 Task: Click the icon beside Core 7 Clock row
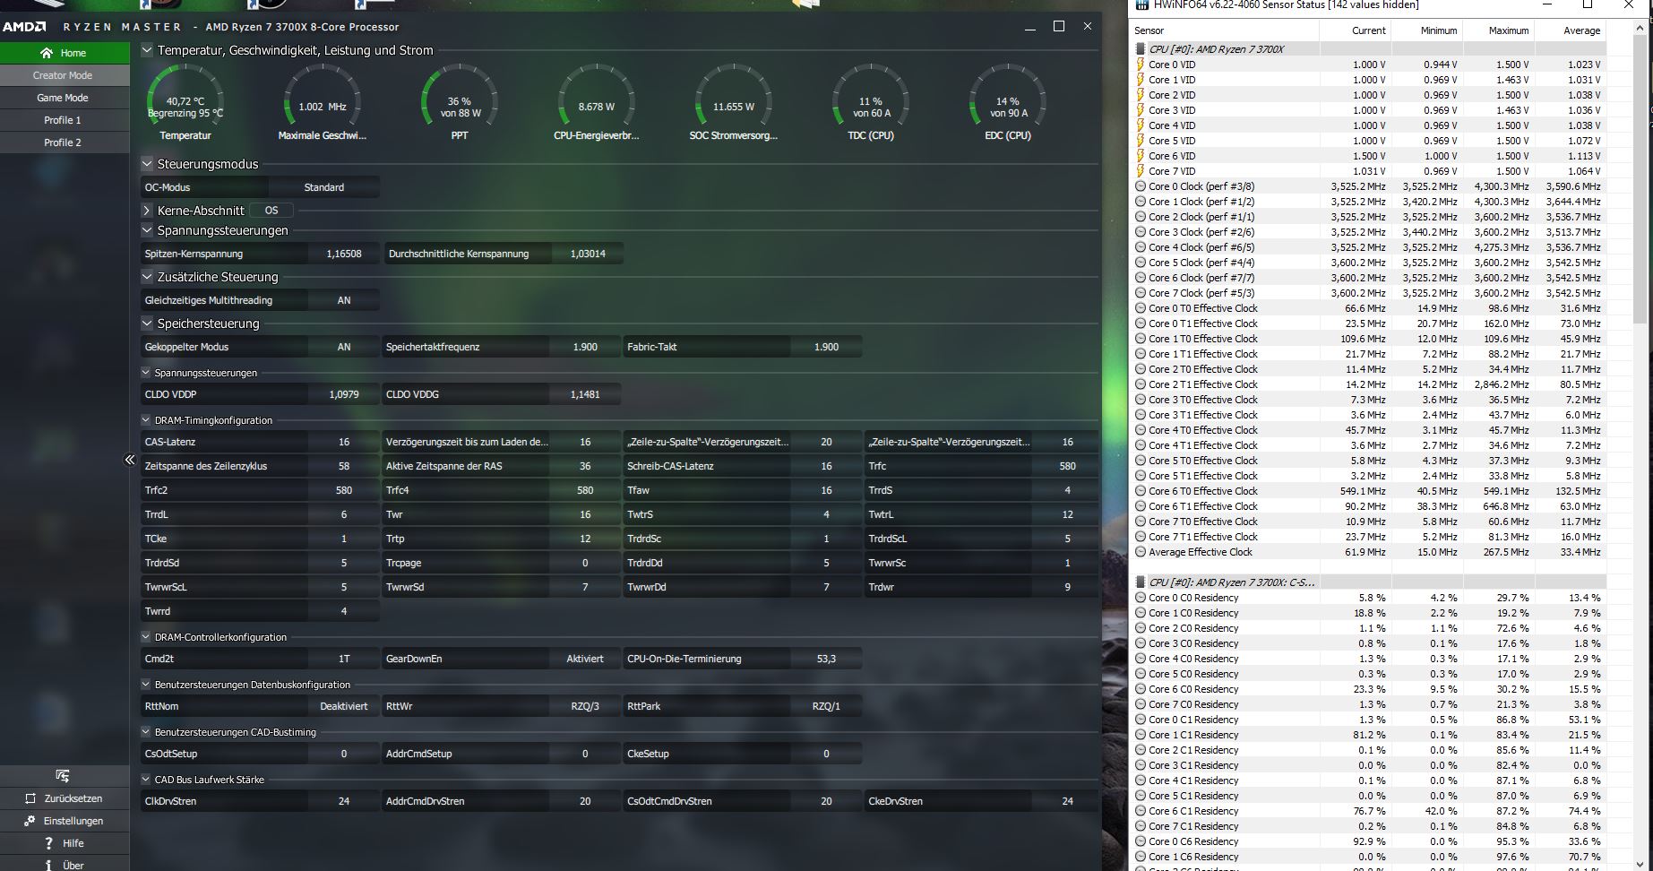[x=1141, y=293]
